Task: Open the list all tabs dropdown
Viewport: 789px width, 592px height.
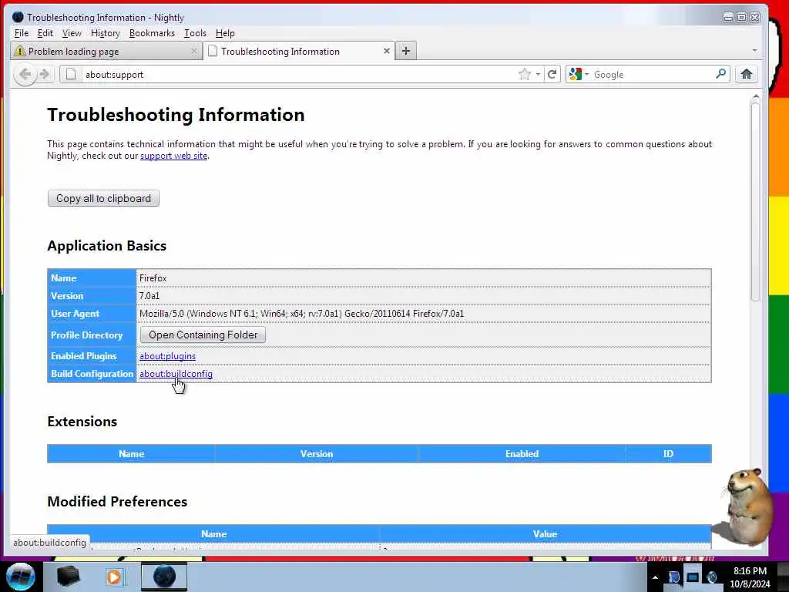Action: [754, 50]
